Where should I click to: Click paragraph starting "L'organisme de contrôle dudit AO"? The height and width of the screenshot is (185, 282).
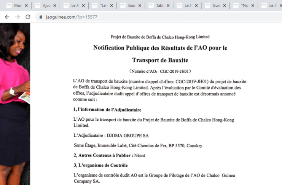point(155,178)
